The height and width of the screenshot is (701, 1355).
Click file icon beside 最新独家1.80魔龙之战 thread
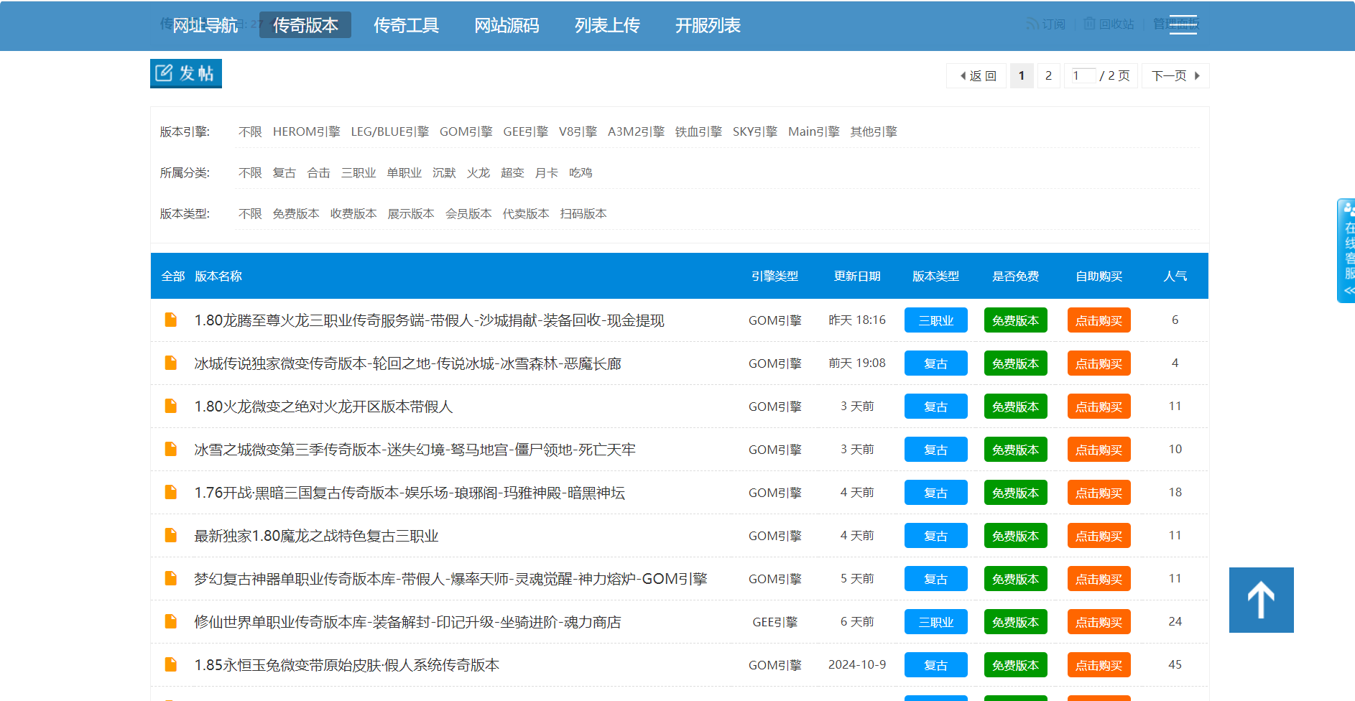(x=171, y=535)
